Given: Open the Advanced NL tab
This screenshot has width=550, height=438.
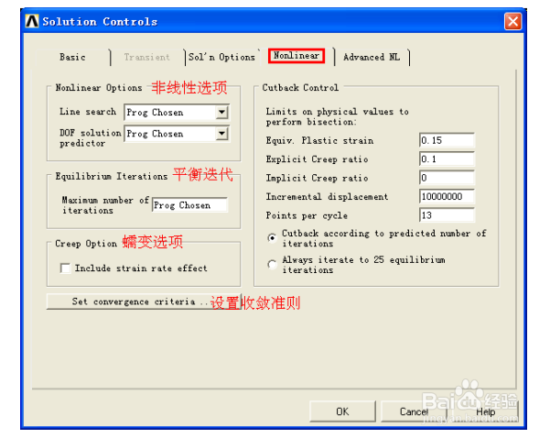Looking at the screenshot, I should (372, 57).
